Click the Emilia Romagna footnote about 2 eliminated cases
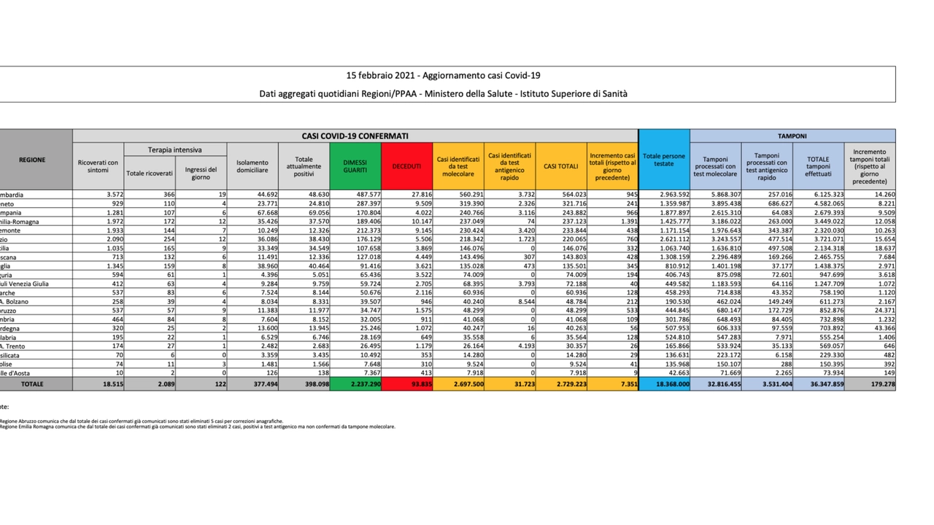Screen dimensions: 934x525 (x=197, y=427)
